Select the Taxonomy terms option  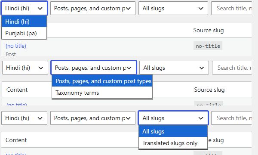(x=102, y=93)
